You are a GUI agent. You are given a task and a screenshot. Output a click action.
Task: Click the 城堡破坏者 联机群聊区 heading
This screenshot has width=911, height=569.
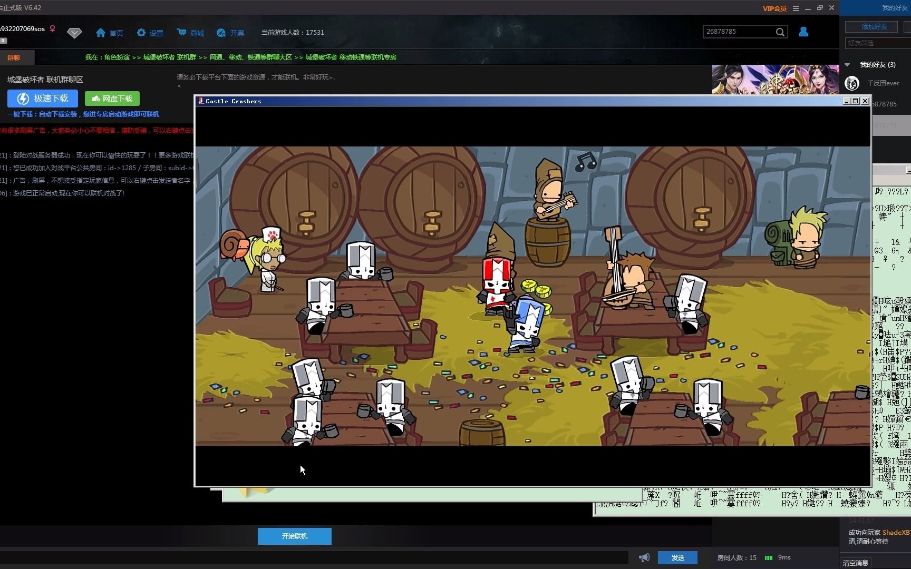coord(45,80)
